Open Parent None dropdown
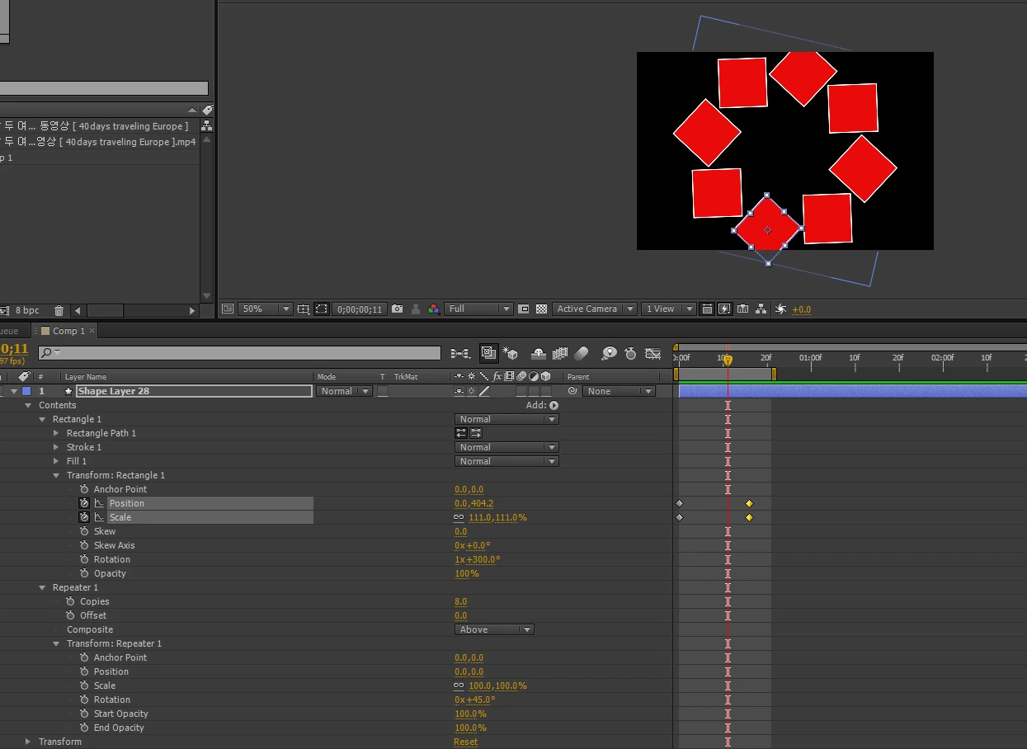This screenshot has height=749, width=1027. (619, 391)
